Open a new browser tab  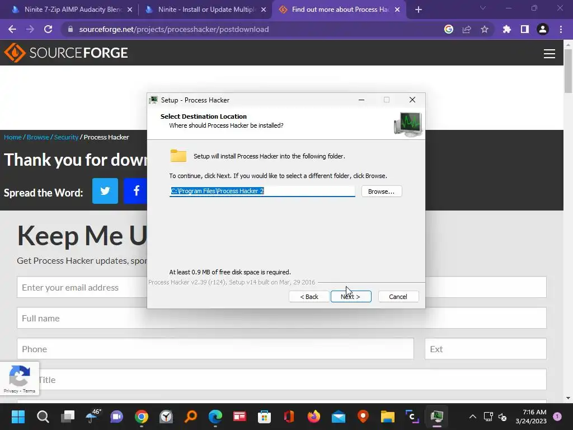click(419, 10)
